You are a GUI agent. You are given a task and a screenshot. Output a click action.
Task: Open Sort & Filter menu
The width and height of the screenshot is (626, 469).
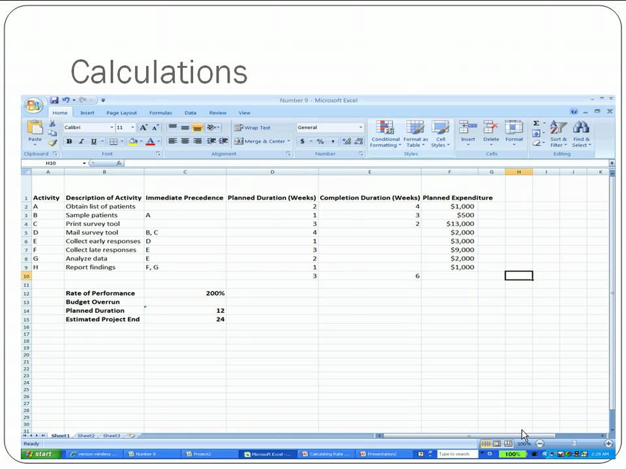[558, 134]
